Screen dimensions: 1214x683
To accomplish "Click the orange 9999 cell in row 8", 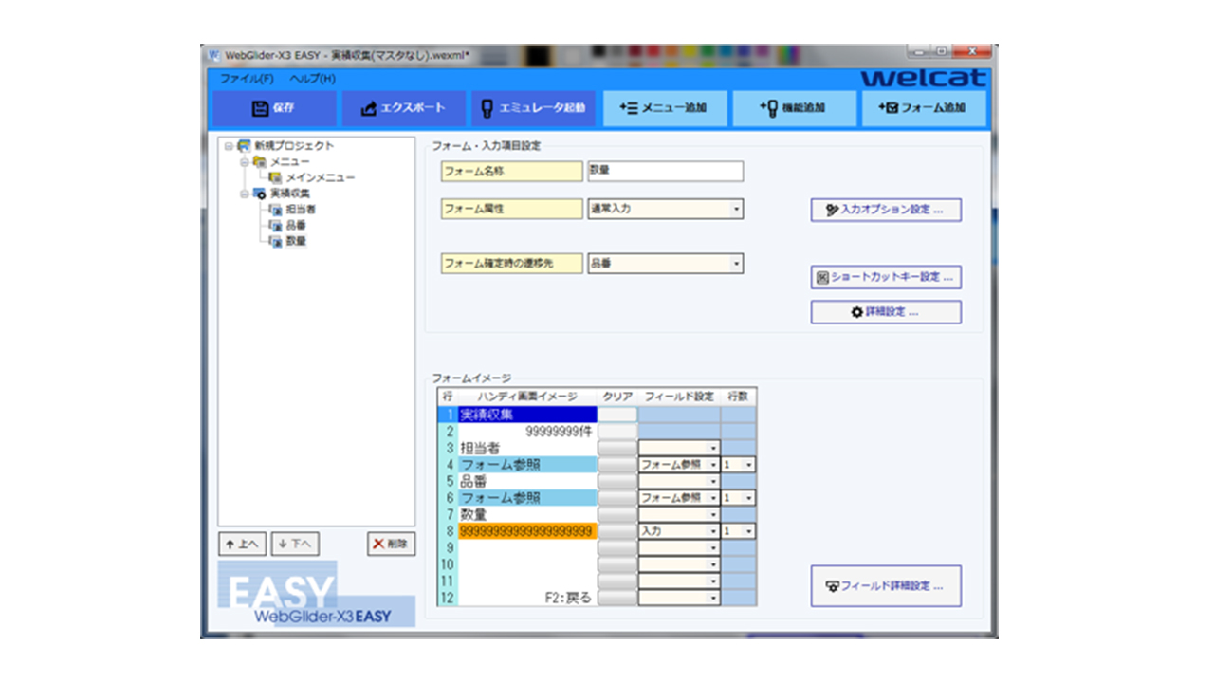I will tap(527, 531).
